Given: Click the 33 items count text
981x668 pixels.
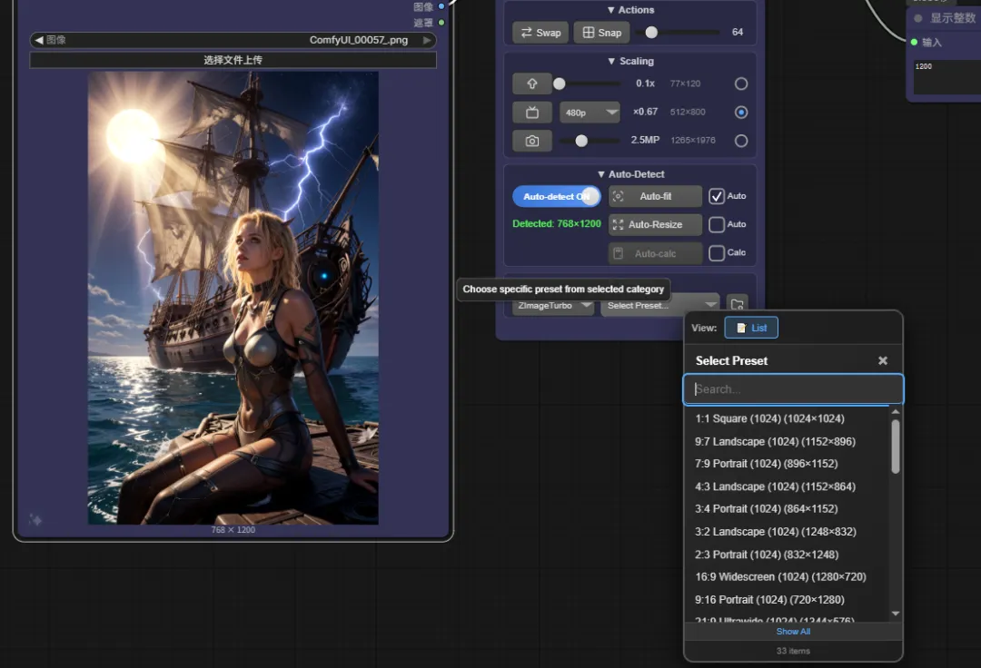Looking at the screenshot, I should [793, 651].
